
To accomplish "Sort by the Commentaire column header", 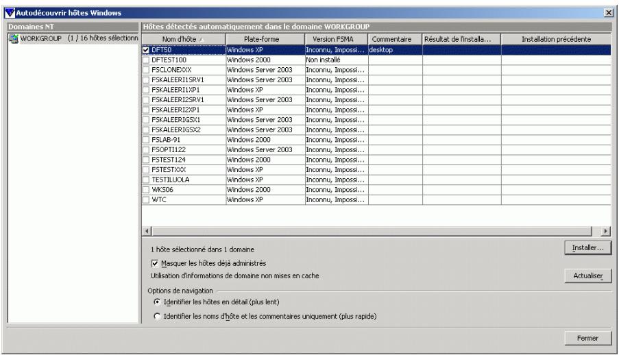I will click(395, 39).
